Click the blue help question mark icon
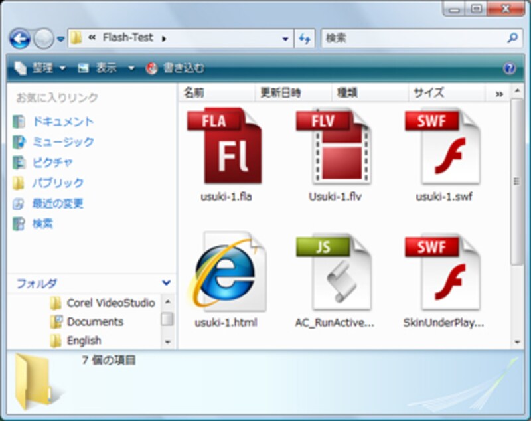The image size is (531, 421). pyautogui.click(x=509, y=68)
